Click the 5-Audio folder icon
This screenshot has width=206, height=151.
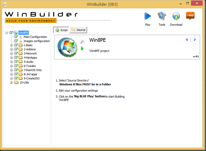(x=20, y=62)
